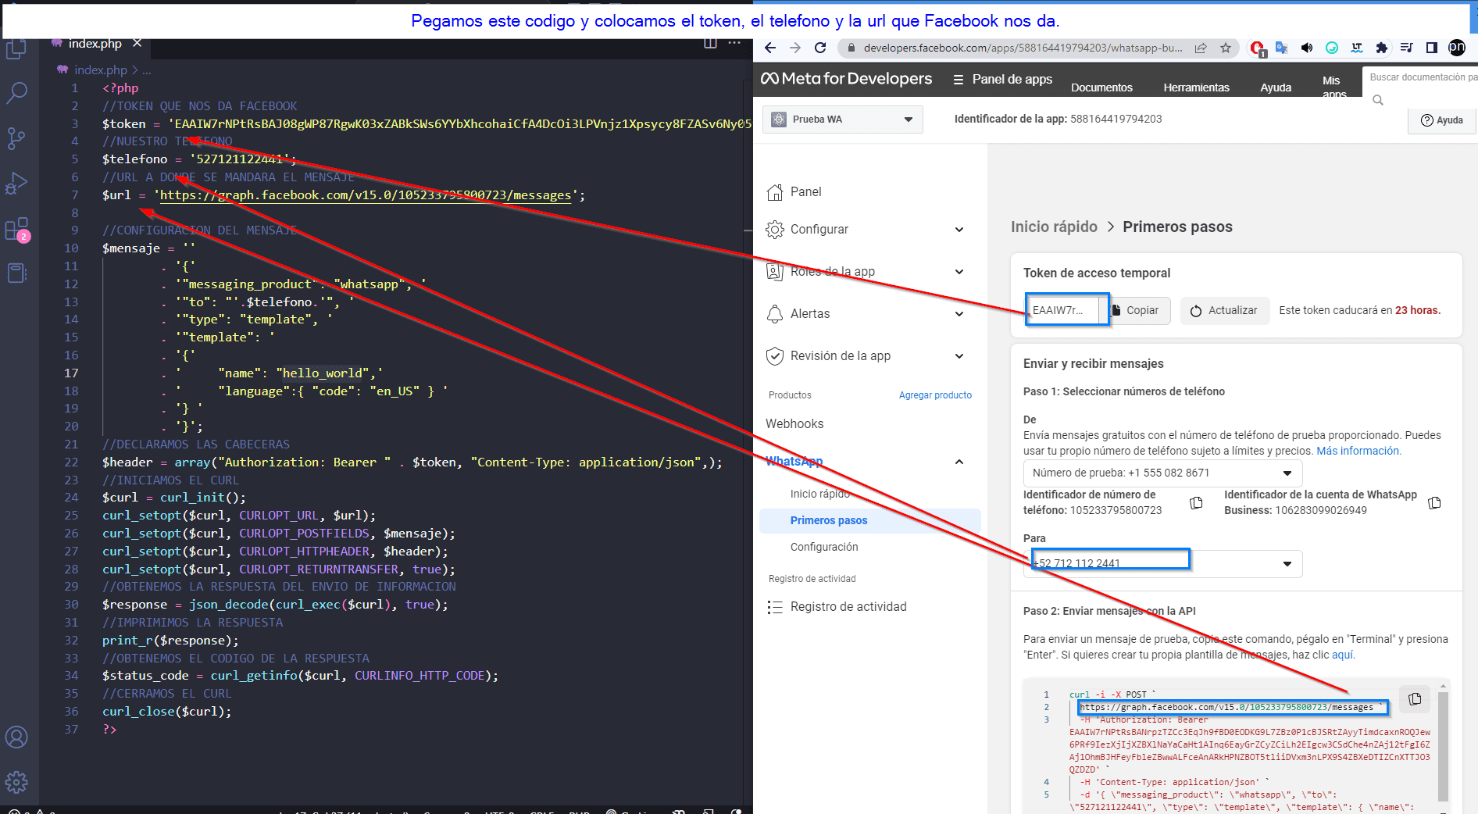Image resolution: width=1478 pixels, height=814 pixels.
Task: Select the index.php editor tab
Action: [x=95, y=44]
